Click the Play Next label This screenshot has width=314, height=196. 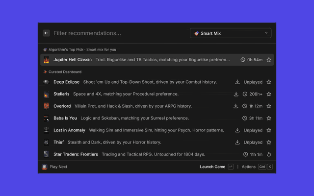[x=58, y=167]
